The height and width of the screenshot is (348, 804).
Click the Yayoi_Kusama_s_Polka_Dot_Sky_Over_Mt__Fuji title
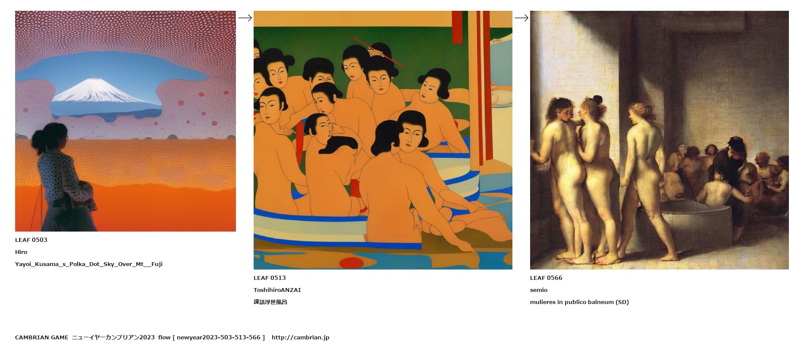click(x=89, y=264)
